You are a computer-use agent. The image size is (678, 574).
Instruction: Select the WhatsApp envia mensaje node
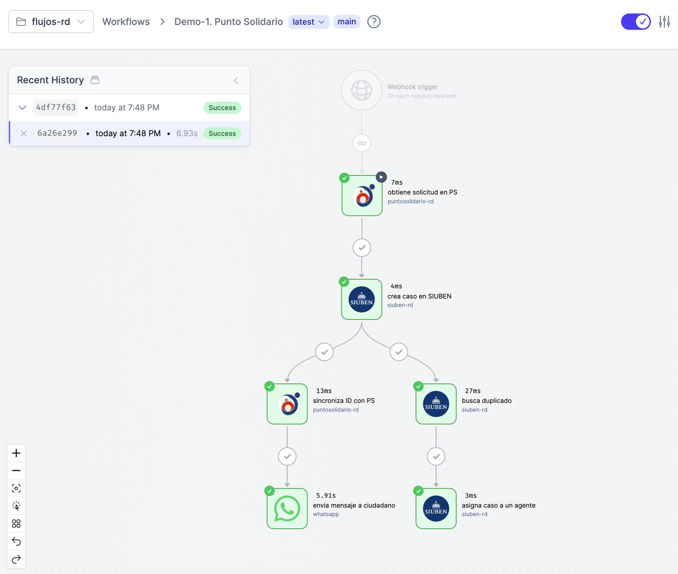pyautogui.click(x=287, y=508)
